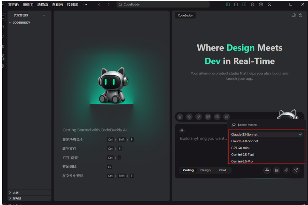Click the rocket deploy icon
This screenshot has width=308, height=205.
pos(227,117)
